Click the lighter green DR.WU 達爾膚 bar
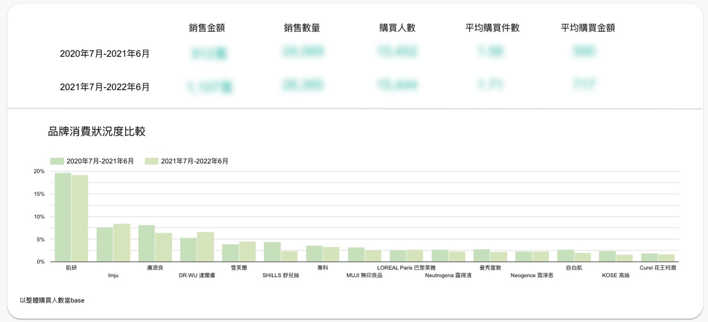 [x=205, y=247]
